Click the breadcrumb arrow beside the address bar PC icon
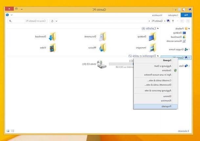The width and height of the screenshot is (200, 141). (165, 21)
